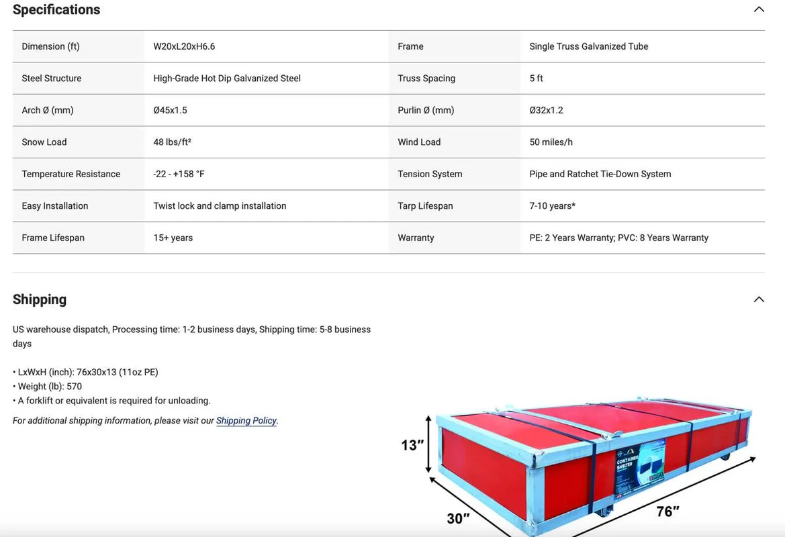Click the Specifications section title
Image resolution: width=785 pixels, height=537 pixels.
tap(56, 9)
